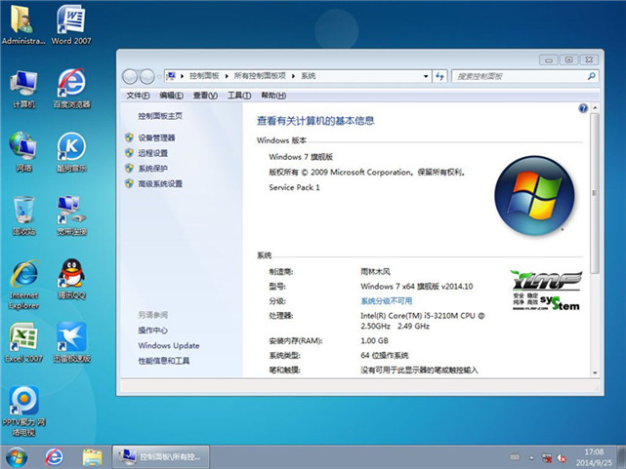Click the 控制面板 breadcrumb segment

(x=204, y=76)
